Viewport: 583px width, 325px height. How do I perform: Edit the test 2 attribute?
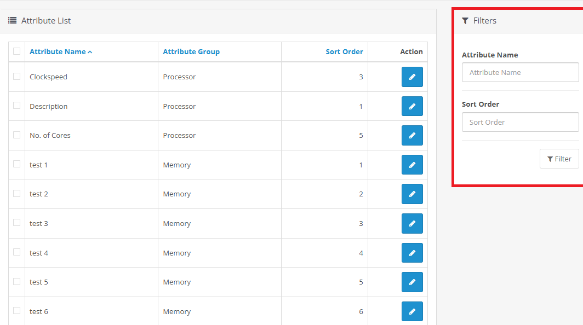pos(412,194)
